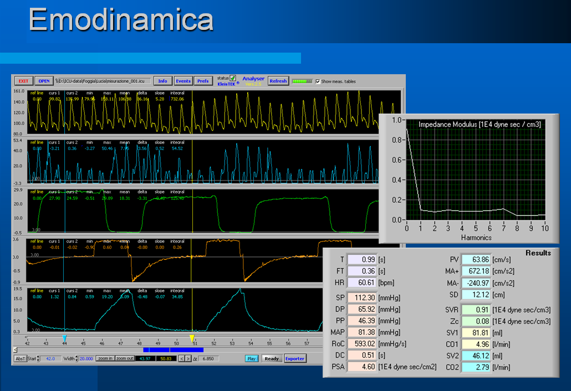Open the Info panel

click(x=162, y=81)
